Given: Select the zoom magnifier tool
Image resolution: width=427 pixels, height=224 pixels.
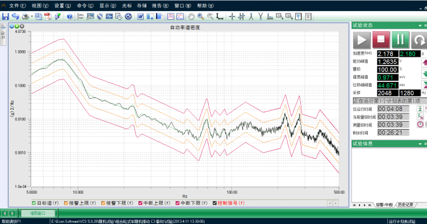Looking at the screenshot, I should [x=201, y=17].
